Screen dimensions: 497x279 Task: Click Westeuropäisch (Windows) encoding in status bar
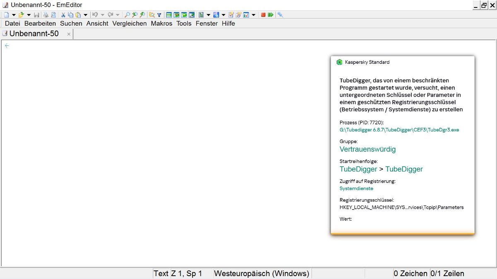(x=262, y=274)
